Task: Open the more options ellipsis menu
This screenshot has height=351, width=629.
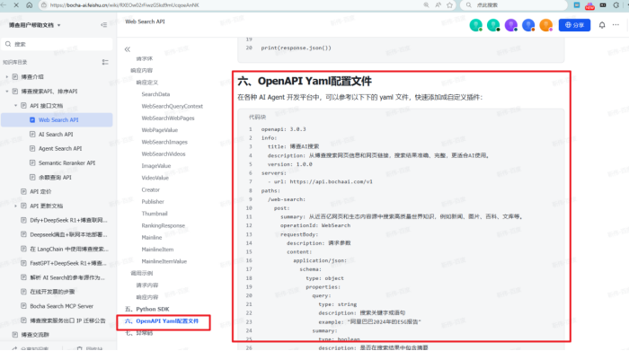Action: [x=616, y=25]
